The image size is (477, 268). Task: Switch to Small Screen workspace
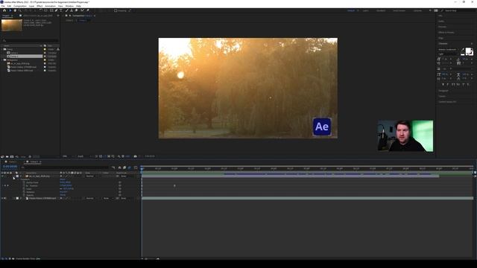pos(399,10)
